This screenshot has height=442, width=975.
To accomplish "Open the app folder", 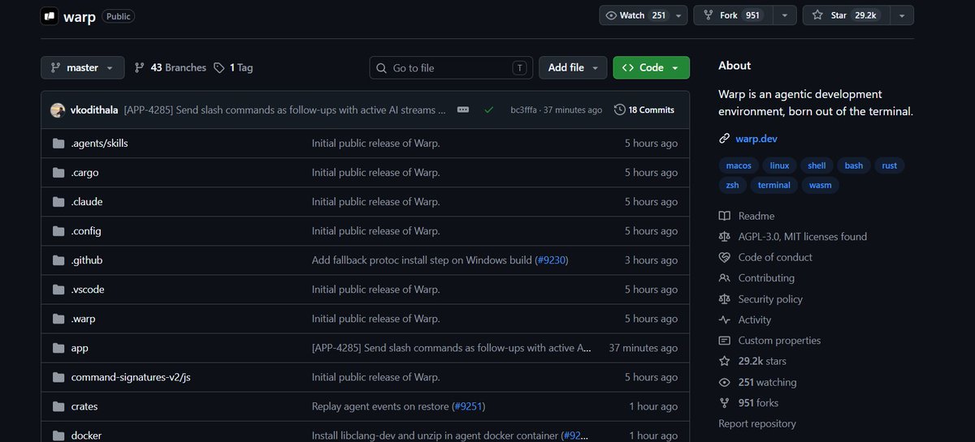I will 80,348.
